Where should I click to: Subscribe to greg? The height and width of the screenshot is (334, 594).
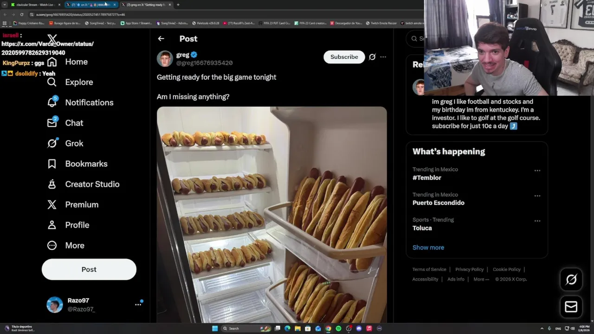pos(344,57)
